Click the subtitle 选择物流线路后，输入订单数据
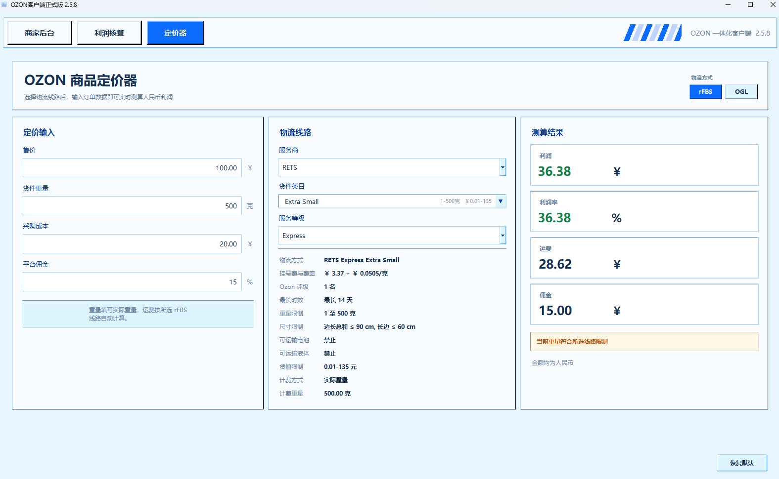 pos(98,97)
